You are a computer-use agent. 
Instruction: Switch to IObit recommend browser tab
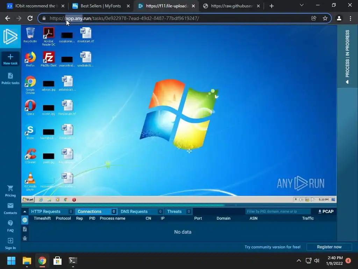pyautogui.click(x=36, y=6)
